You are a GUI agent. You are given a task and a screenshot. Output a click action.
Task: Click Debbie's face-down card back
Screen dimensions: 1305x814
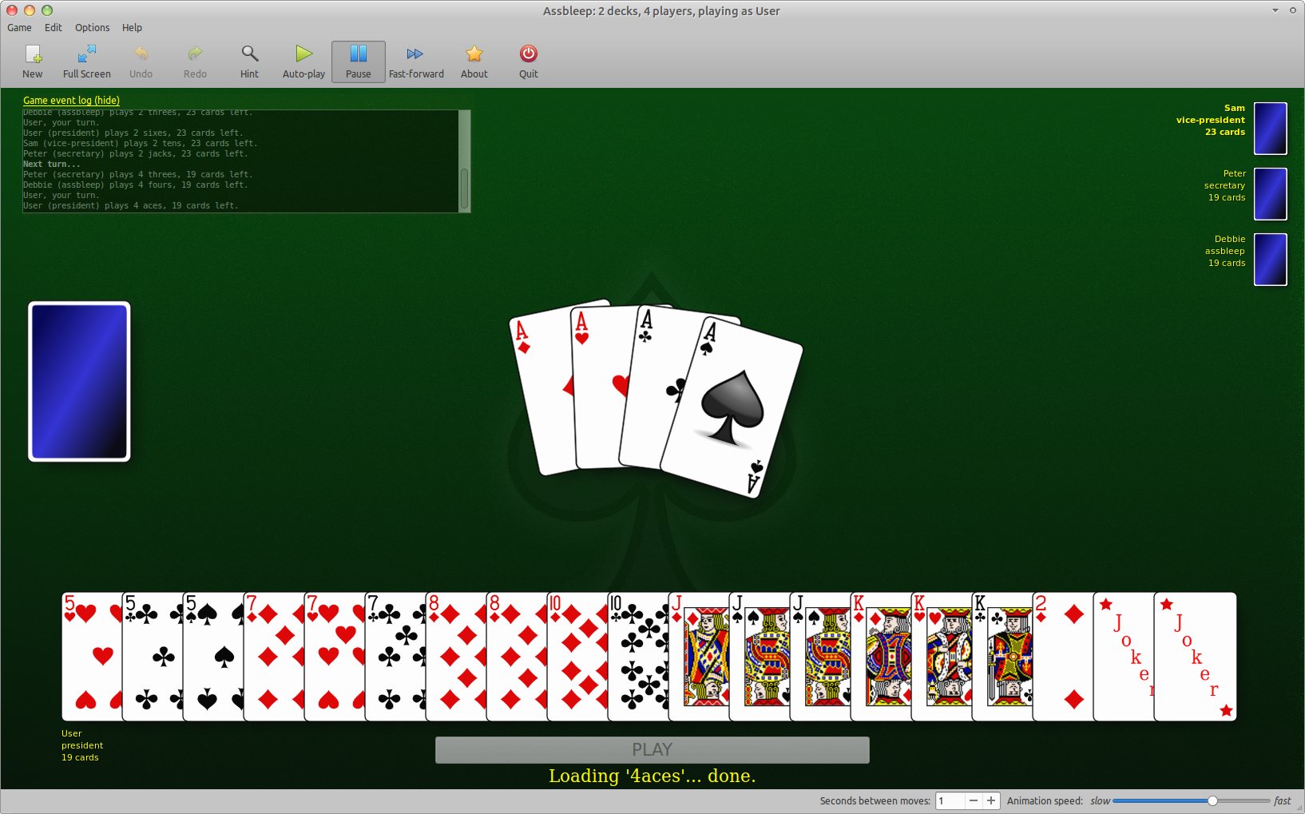(1270, 259)
